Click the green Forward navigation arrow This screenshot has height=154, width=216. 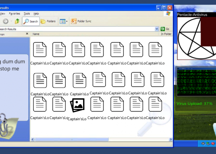coord(5,21)
